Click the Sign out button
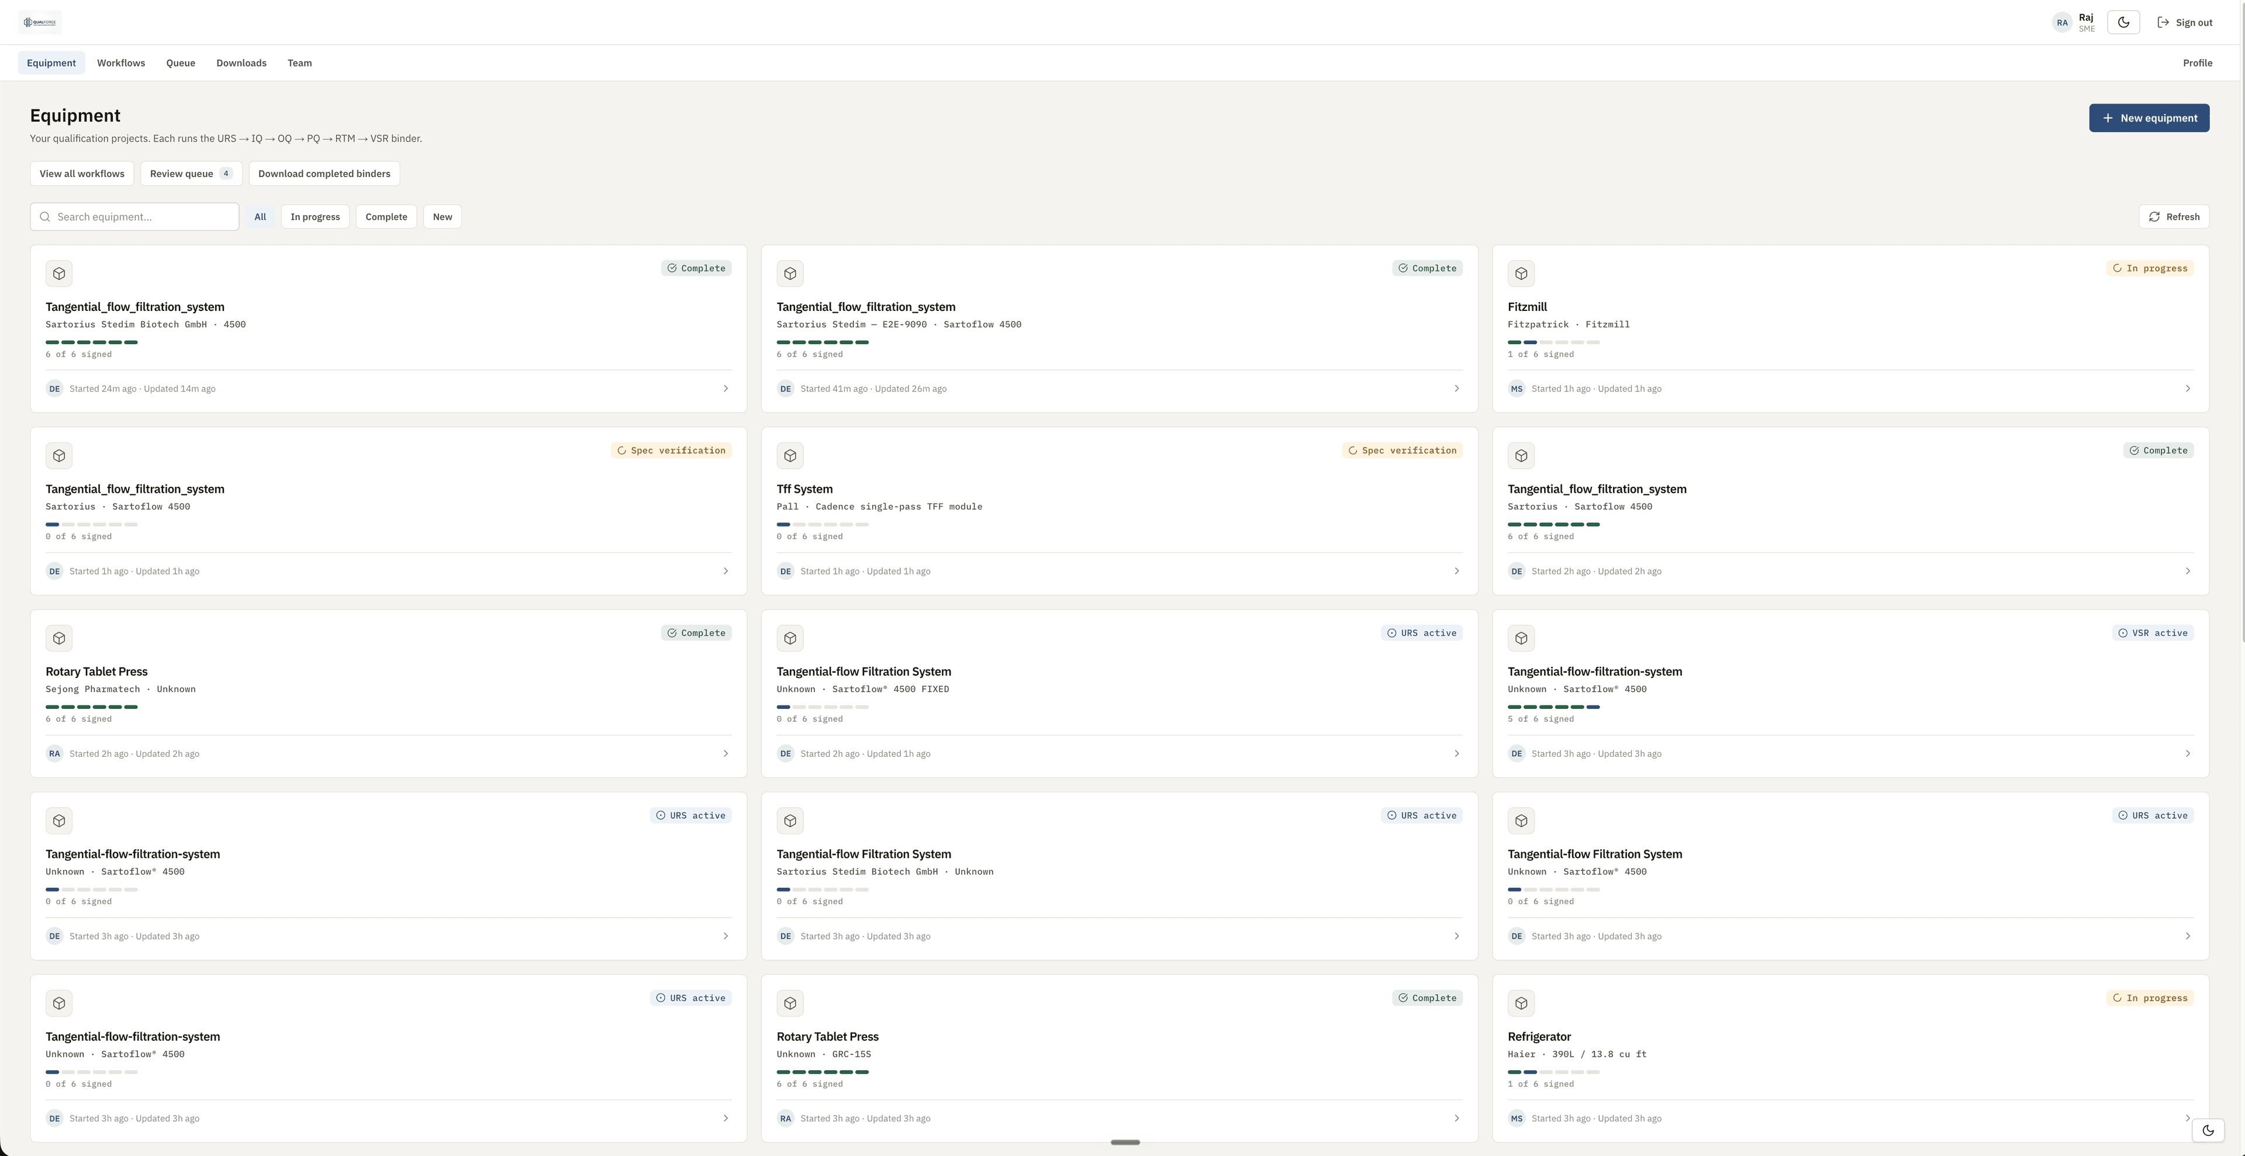Viewport: 2245px width, 1156px height. point(2185,23)
